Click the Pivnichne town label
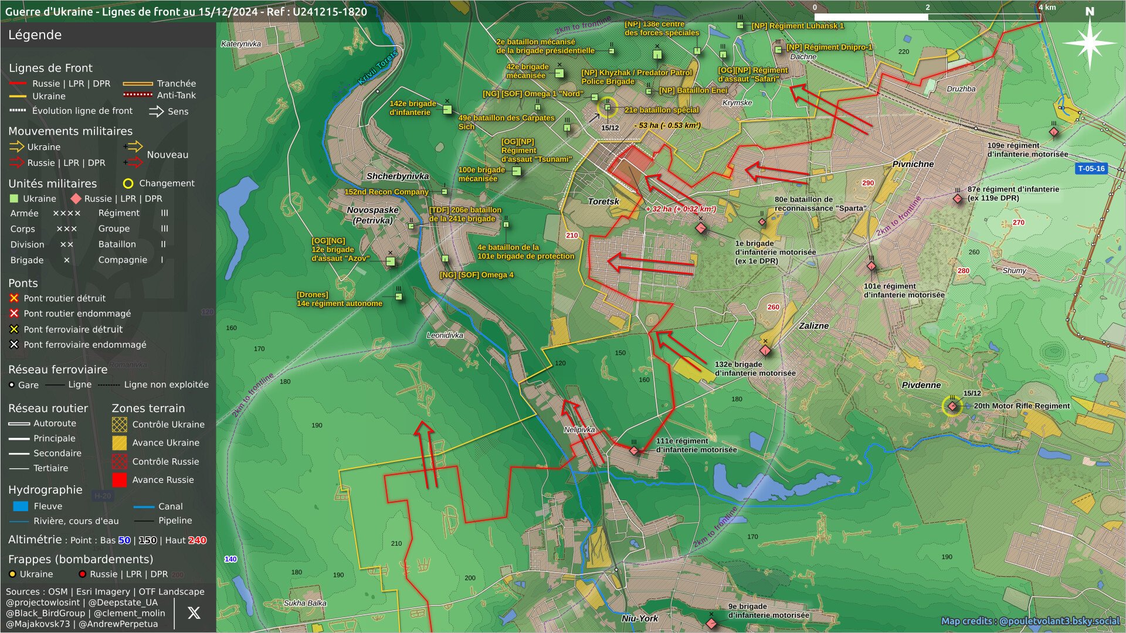This screenshot has height=633, width=1126. 913,164
